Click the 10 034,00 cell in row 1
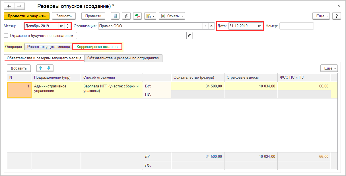The width and height of the screenshot is (346, 176). 251,86
